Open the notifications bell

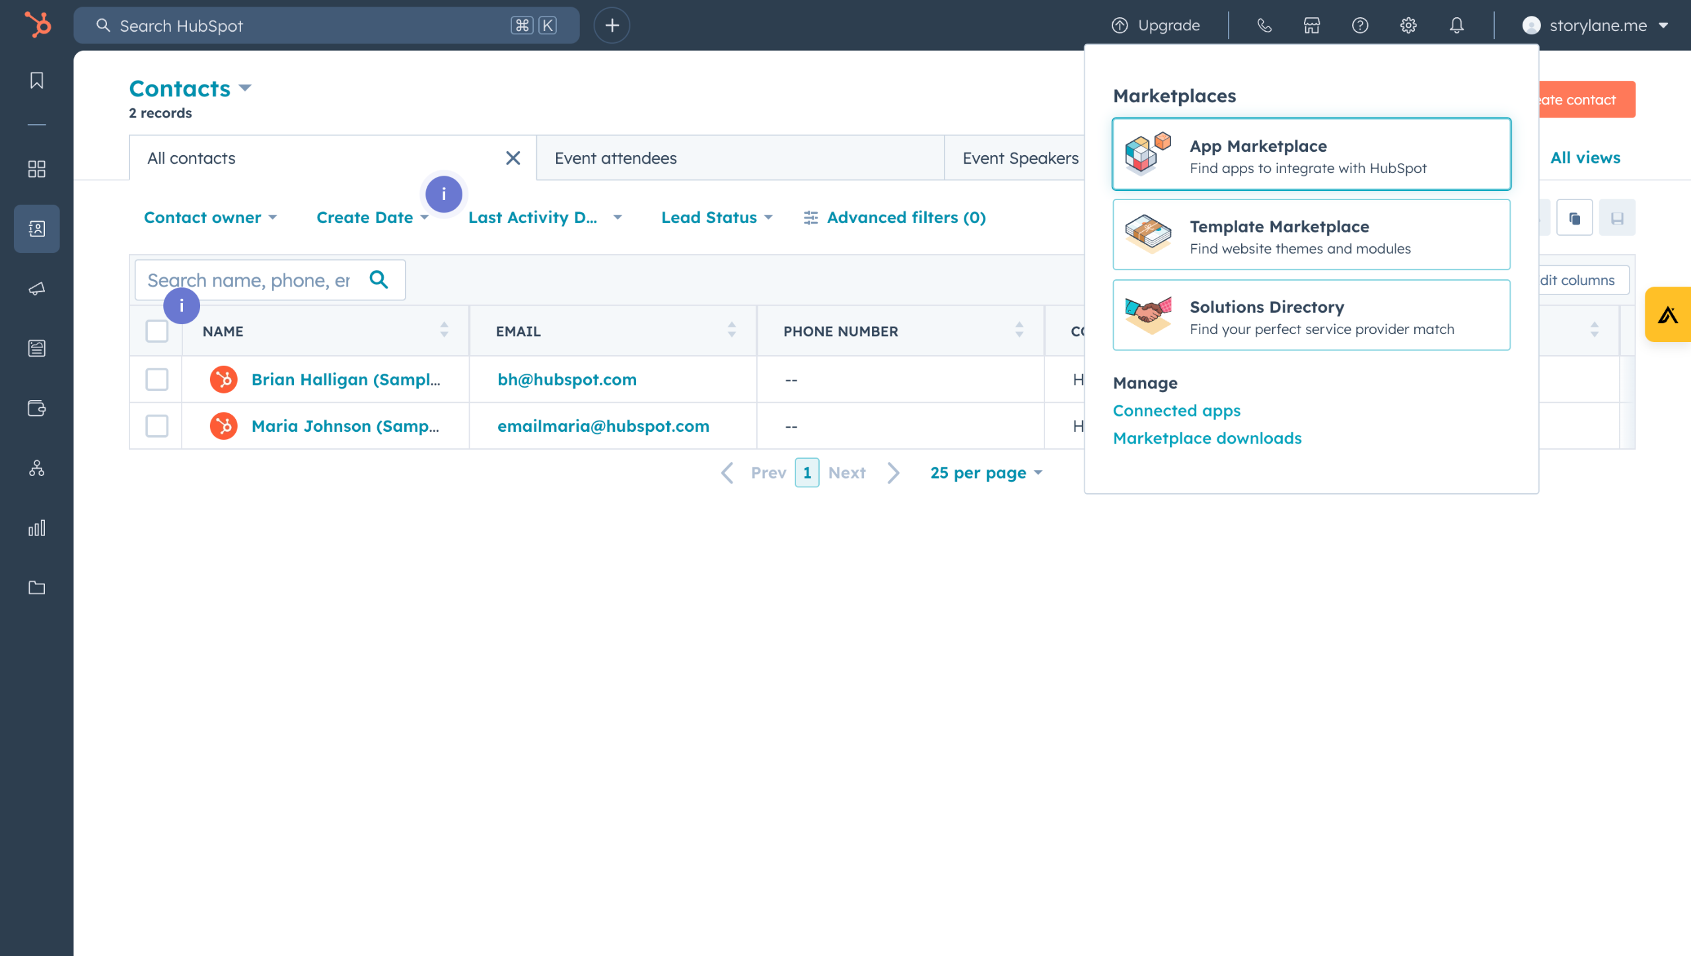coord(1457,25)
